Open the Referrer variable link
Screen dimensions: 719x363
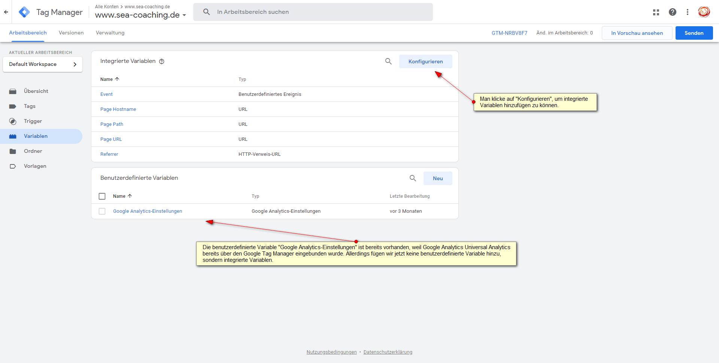[x=109, y=154]
